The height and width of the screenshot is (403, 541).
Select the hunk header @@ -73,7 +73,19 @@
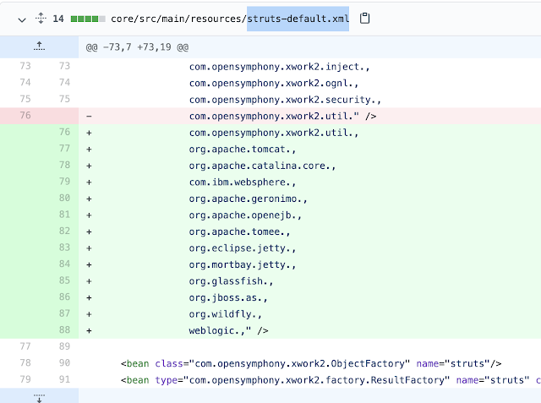click(x=137, y=47)
